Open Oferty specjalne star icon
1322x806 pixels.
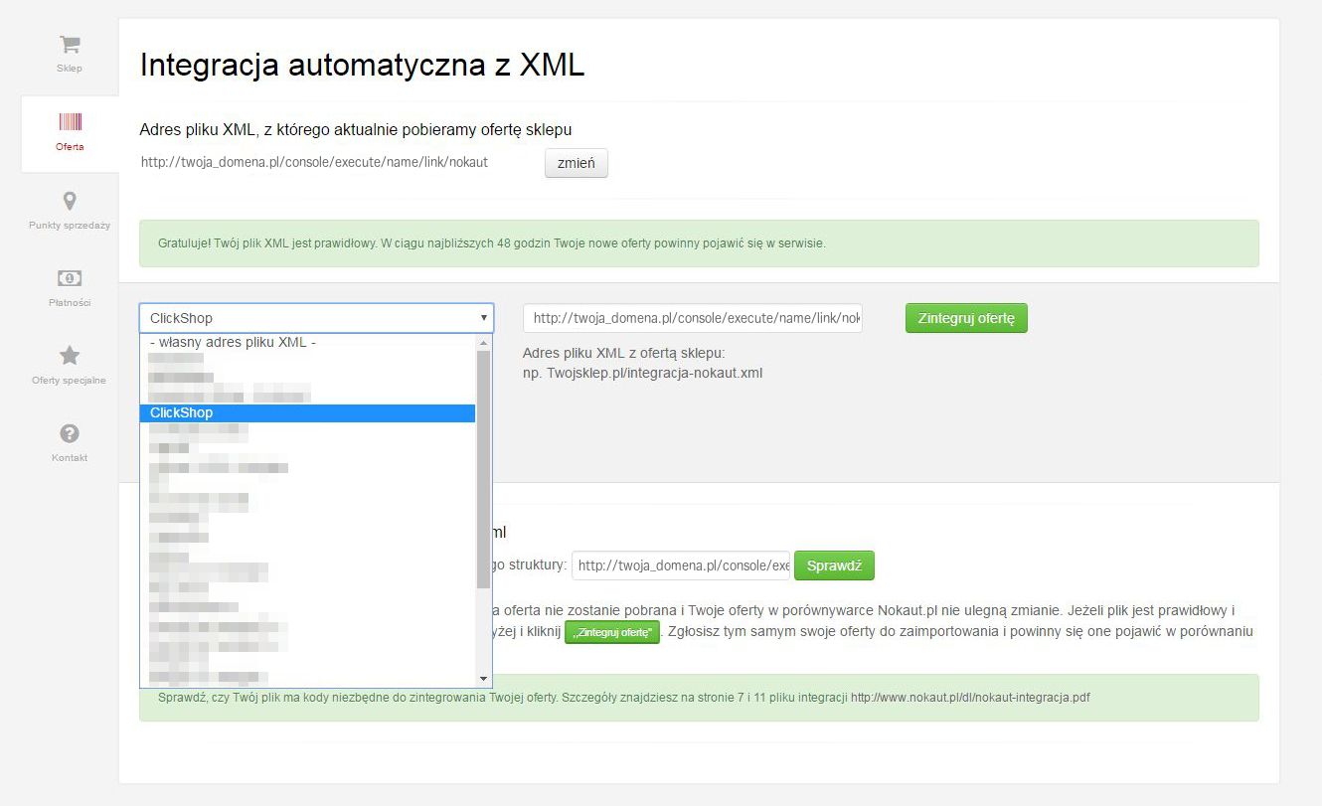point(70,356)
